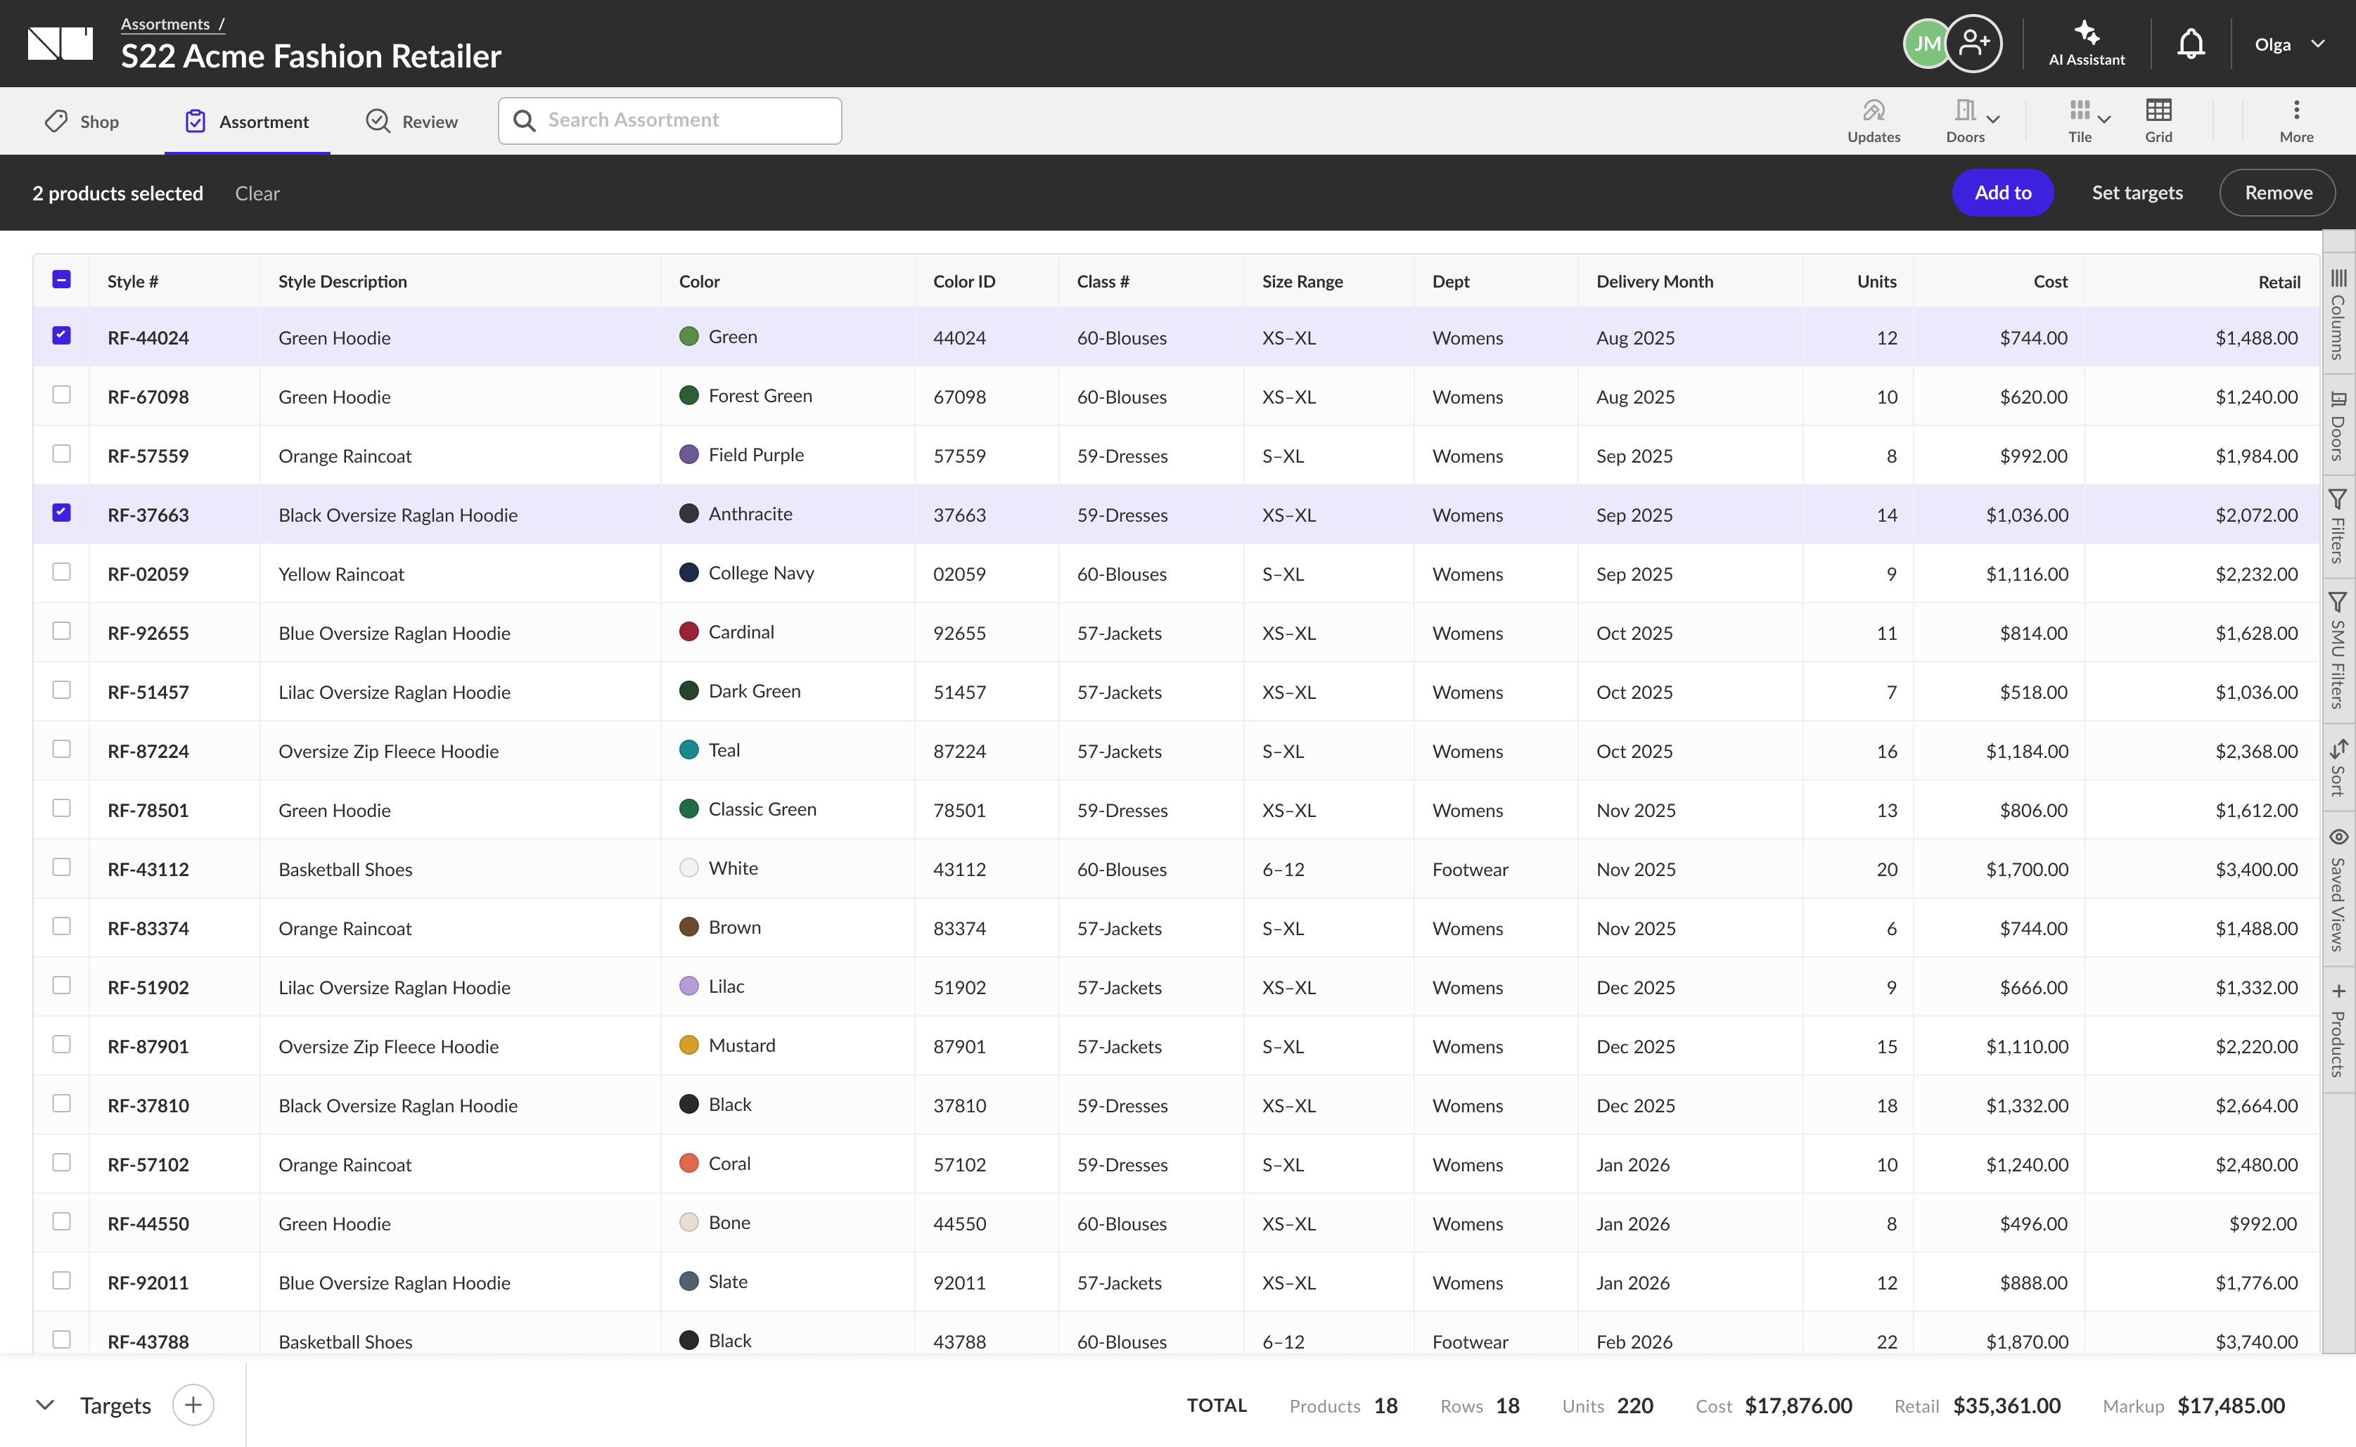
Task: Select the Assortment tab
Action: 247,122
